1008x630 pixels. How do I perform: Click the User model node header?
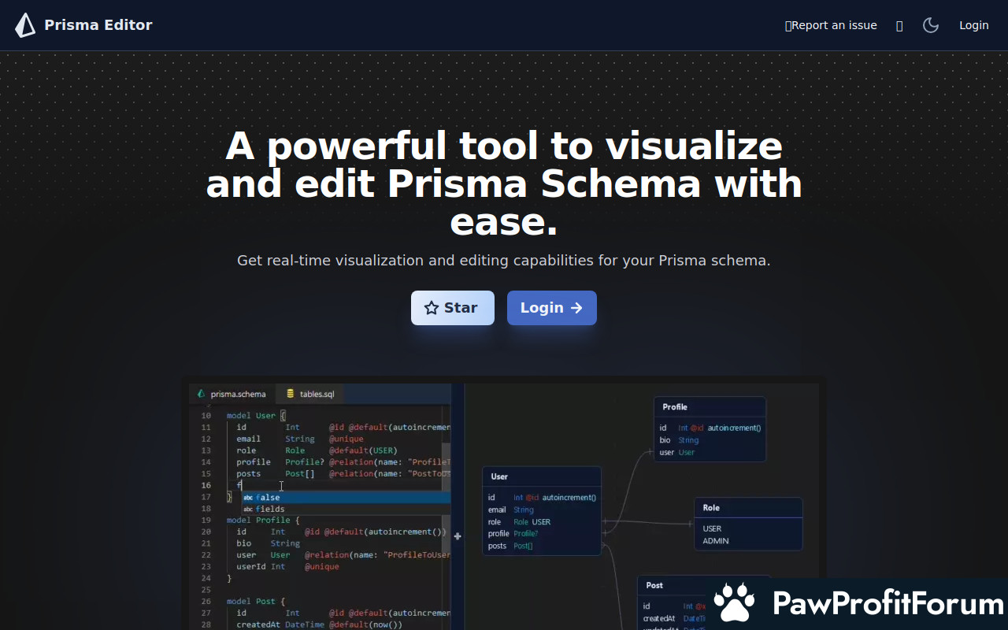[542, 476]
